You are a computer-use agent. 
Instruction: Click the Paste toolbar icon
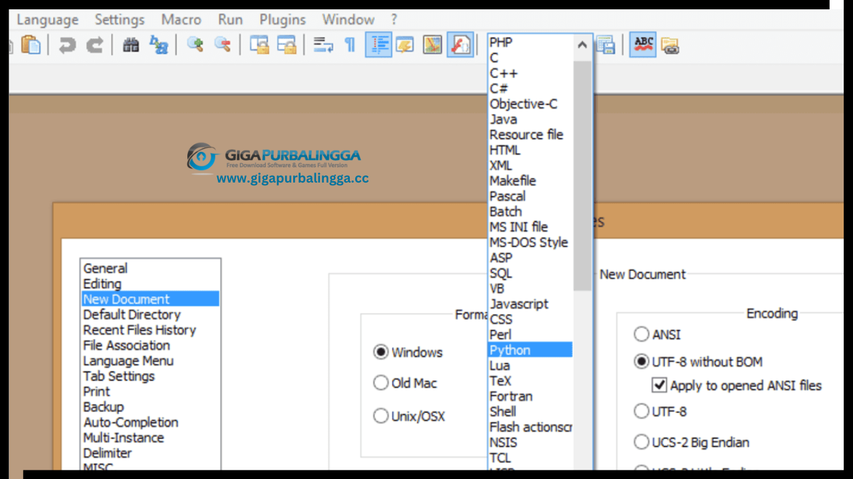[31, 45]
